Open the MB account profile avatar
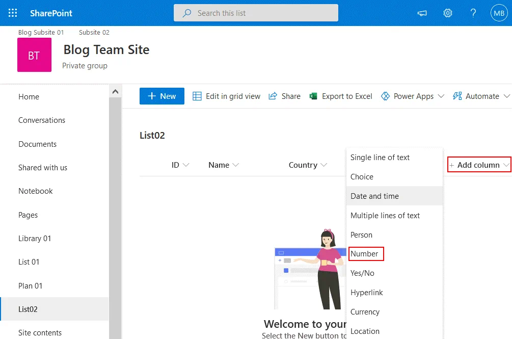Screen dimensions: 512x339 (498, 13)
